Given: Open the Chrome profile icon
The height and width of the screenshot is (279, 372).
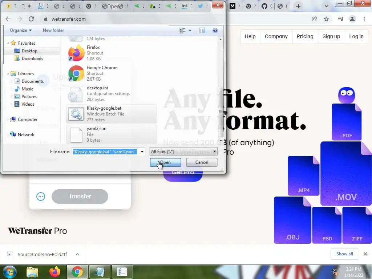Looking at the screenshot, I should tap(352, 19).
